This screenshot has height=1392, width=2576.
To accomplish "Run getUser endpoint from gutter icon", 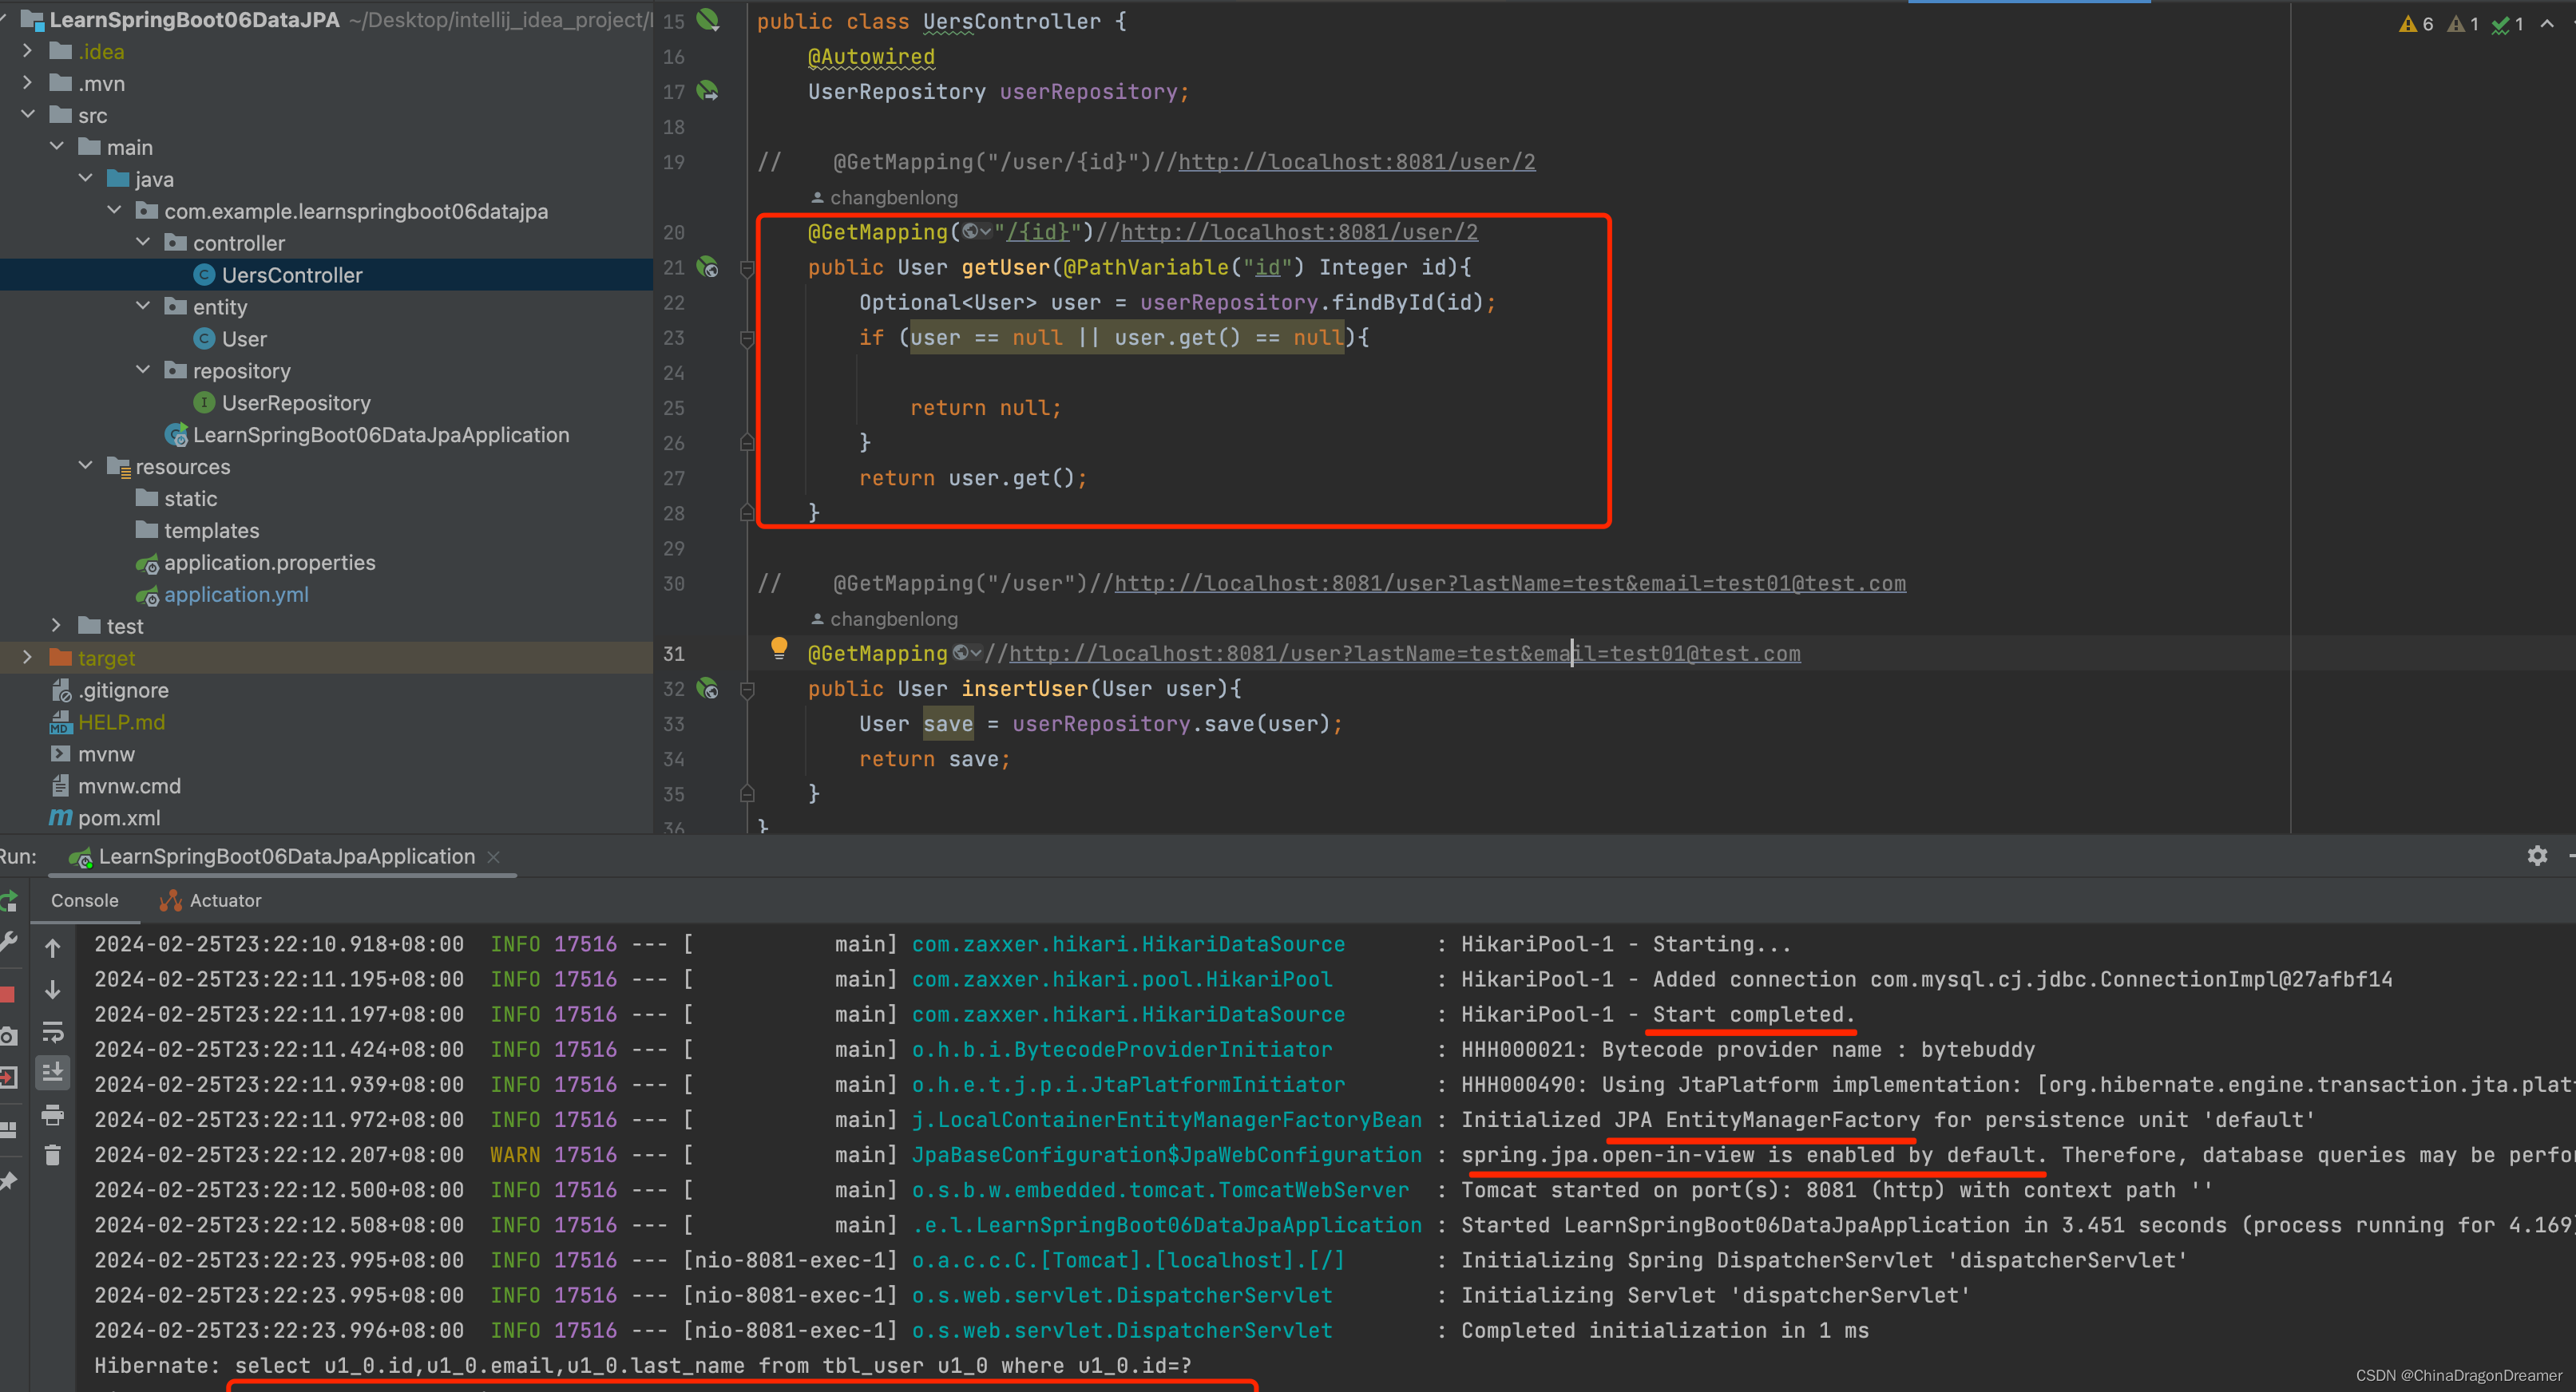I will coord(708,268).
